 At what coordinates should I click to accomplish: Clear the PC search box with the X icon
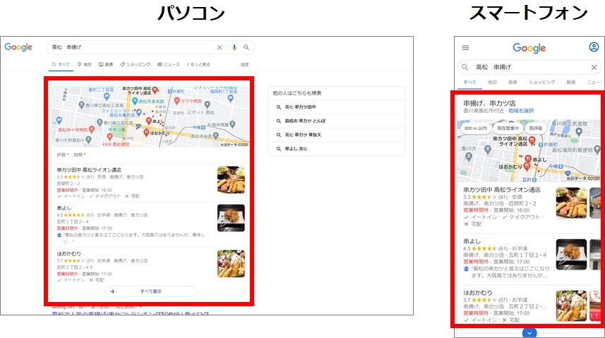[x=219, y=47]
